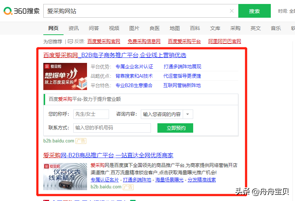Open link 代运营指导更便捷
This screenshot has width=295, height=201.
(182, 76)
